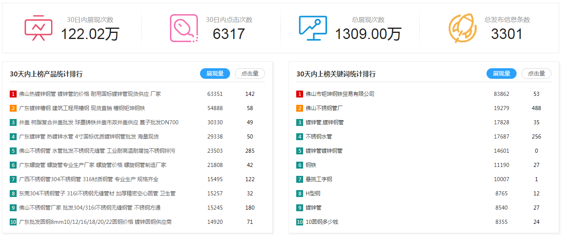Click rank 3 badge beside 井盖 树脂复合井盖批发
Image resolution: width=562 pixels, height=236 pixels.
coord(13,123)
